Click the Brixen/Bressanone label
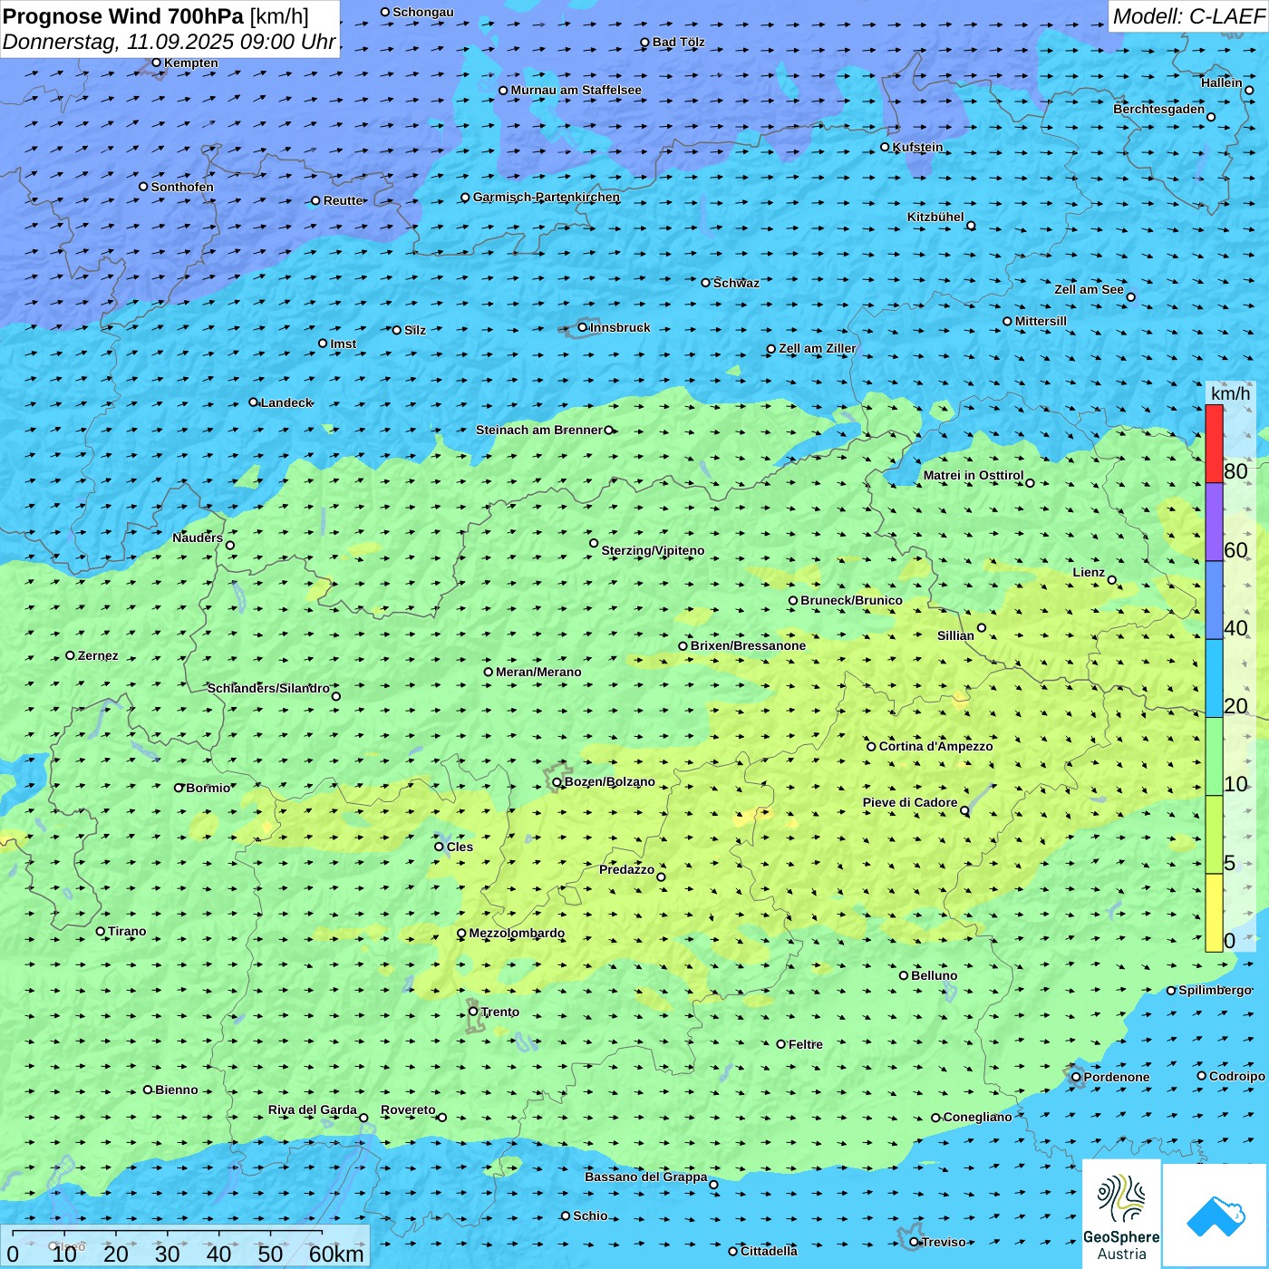 pos(748,646)
